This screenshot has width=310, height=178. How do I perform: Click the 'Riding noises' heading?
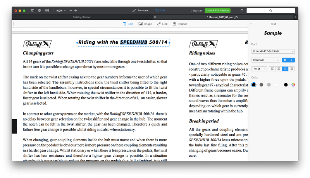[x=202, y=53]
